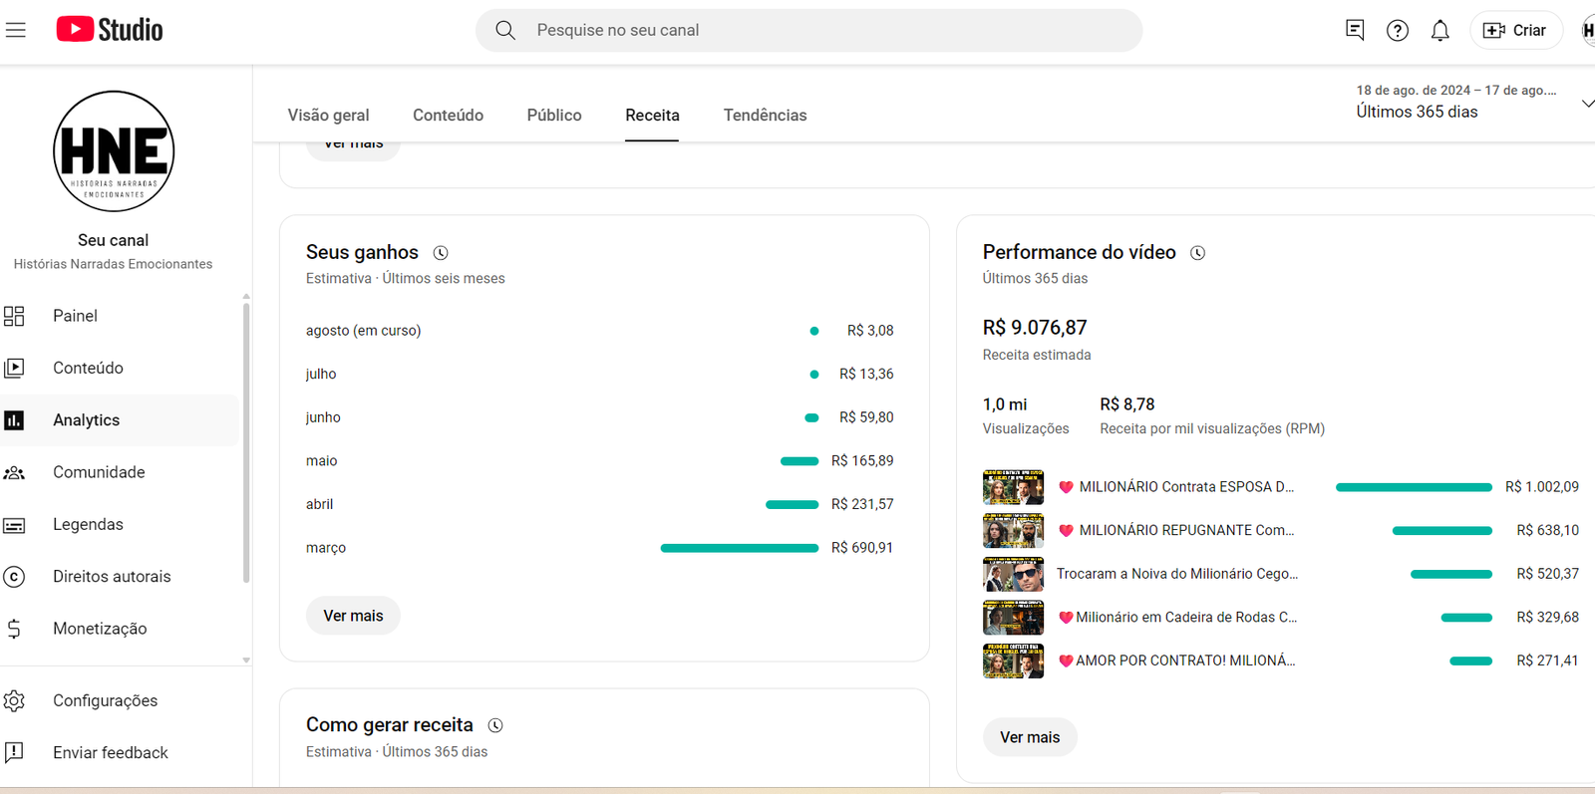Viewport: 1595px width, 794px height.
Task: Open the help question mark icon
Action: coord(1398,30)
